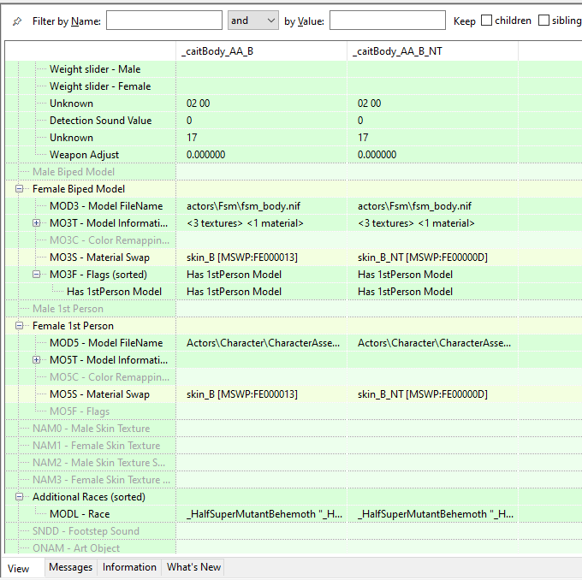Open the Messages tab

[x=70, y=567]
